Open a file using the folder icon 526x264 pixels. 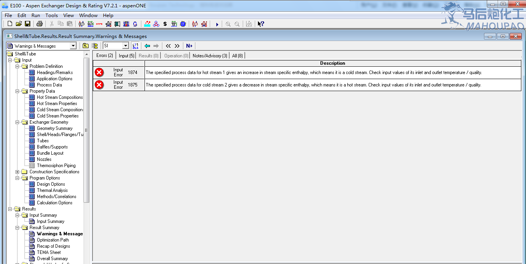tap(19, 24)
